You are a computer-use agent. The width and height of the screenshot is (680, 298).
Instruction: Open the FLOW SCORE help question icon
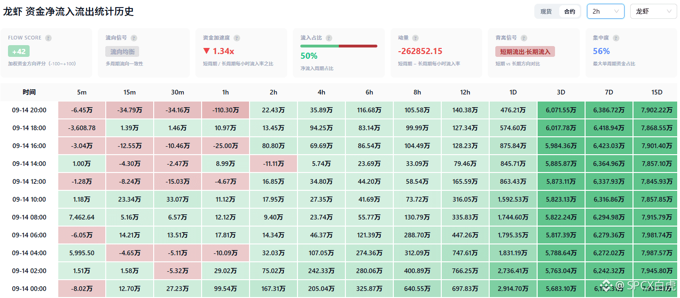point(48,38)
